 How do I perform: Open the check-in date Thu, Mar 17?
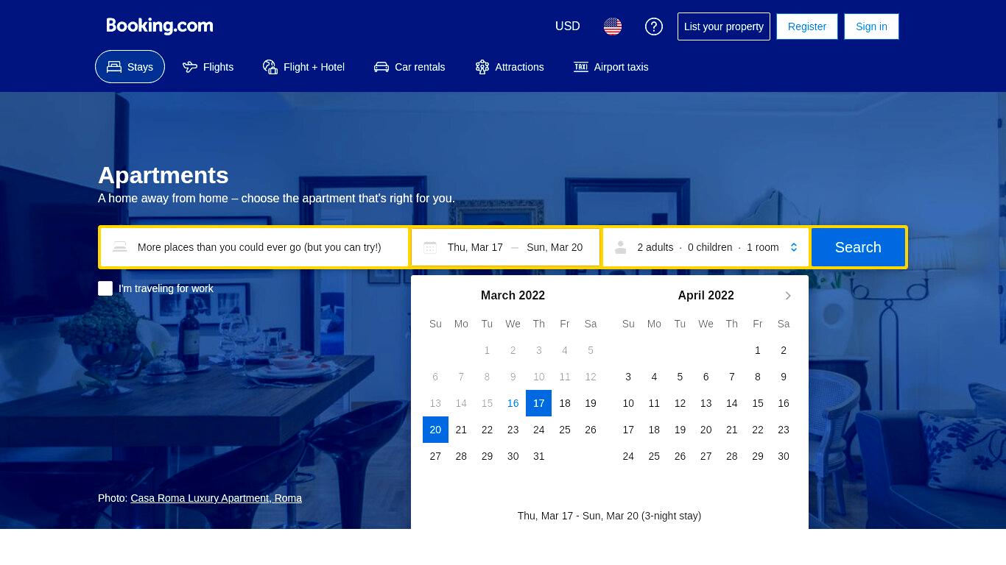click(x=475, y=247)
